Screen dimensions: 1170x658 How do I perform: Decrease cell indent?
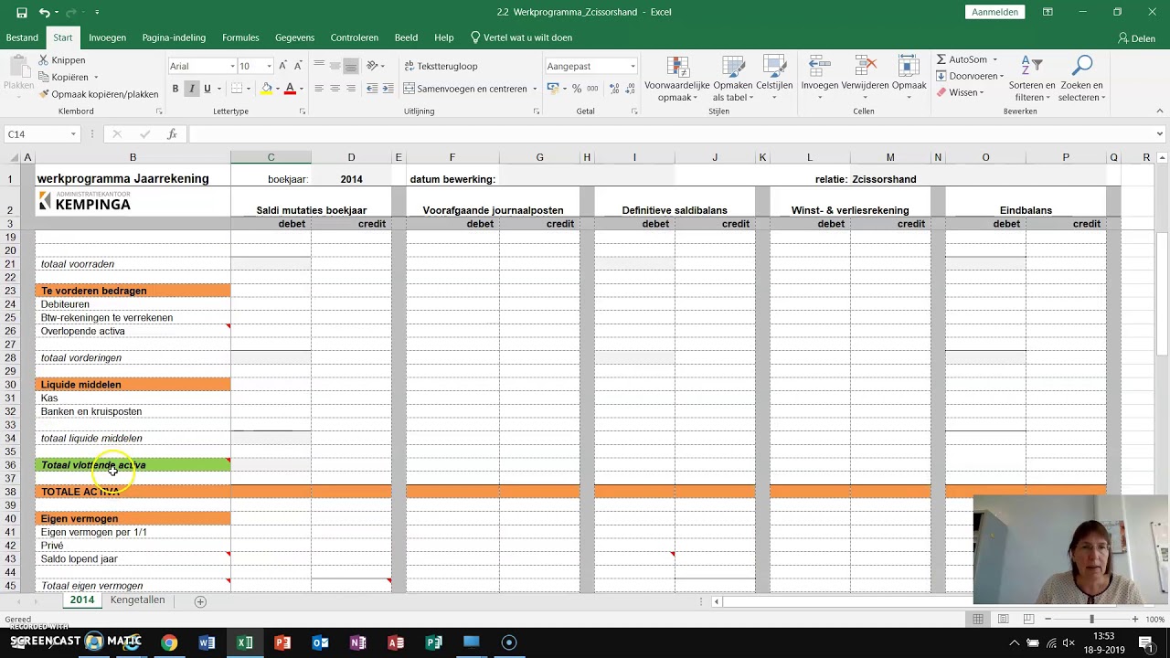tap(372, 89)
